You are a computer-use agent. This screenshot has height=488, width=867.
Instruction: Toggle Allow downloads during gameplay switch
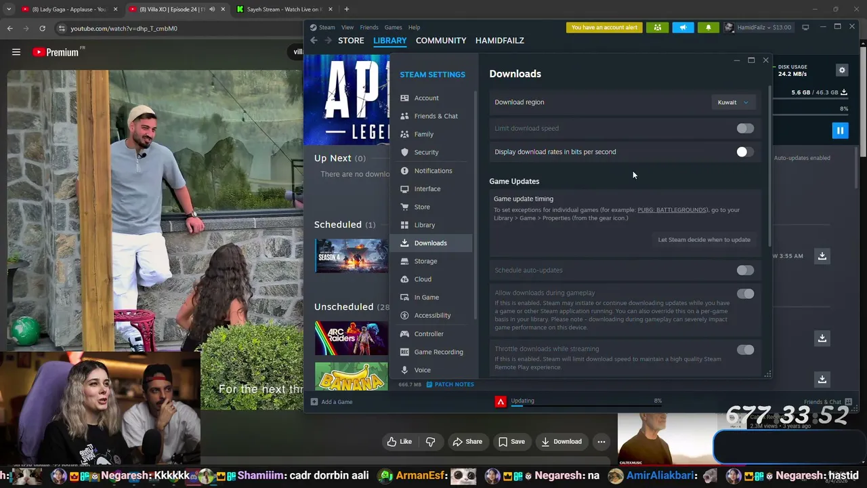pos(745,293)
